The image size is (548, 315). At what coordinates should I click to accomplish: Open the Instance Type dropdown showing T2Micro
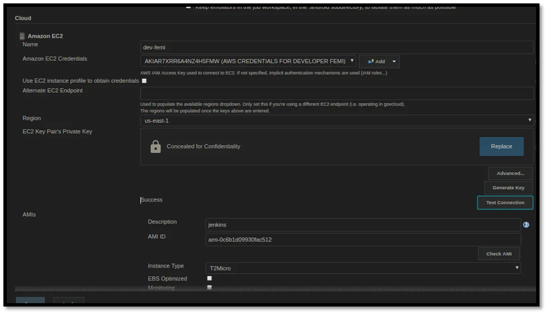[x=363, y=268]
